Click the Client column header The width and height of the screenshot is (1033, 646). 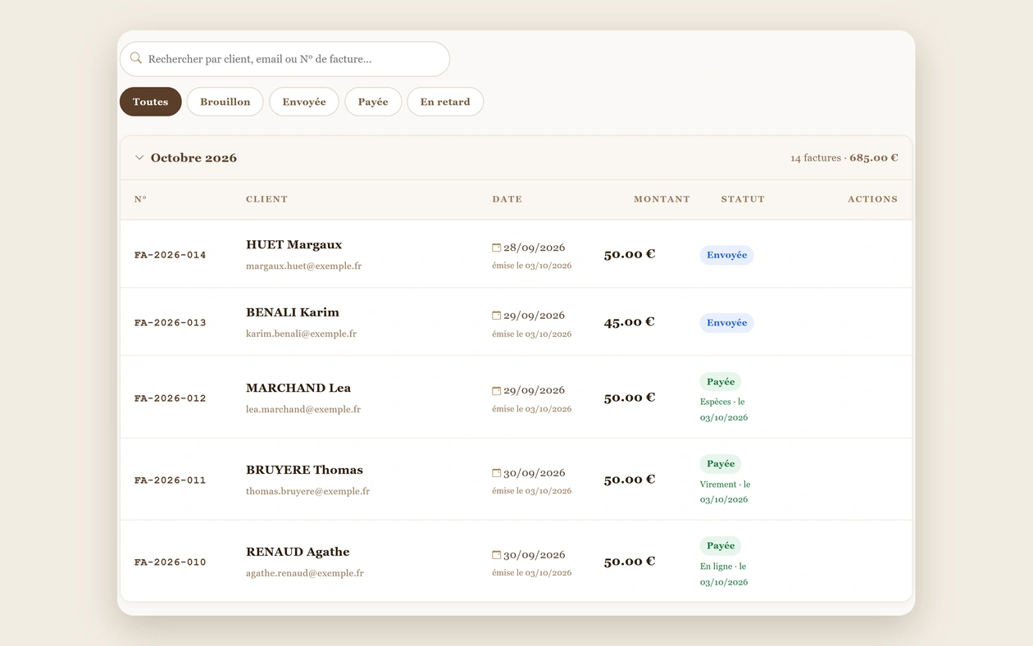point(266,199)
